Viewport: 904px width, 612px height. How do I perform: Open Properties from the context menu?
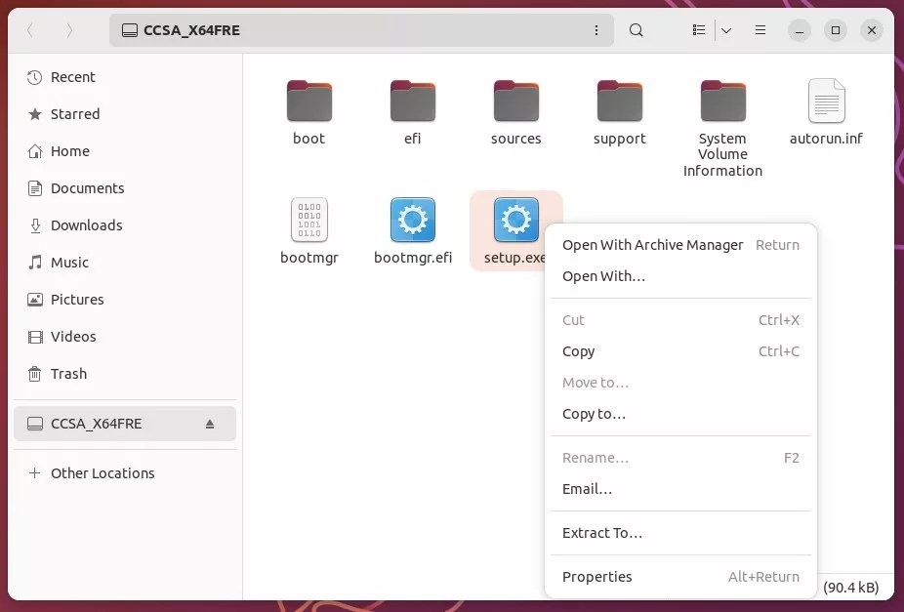coord(596,577)
